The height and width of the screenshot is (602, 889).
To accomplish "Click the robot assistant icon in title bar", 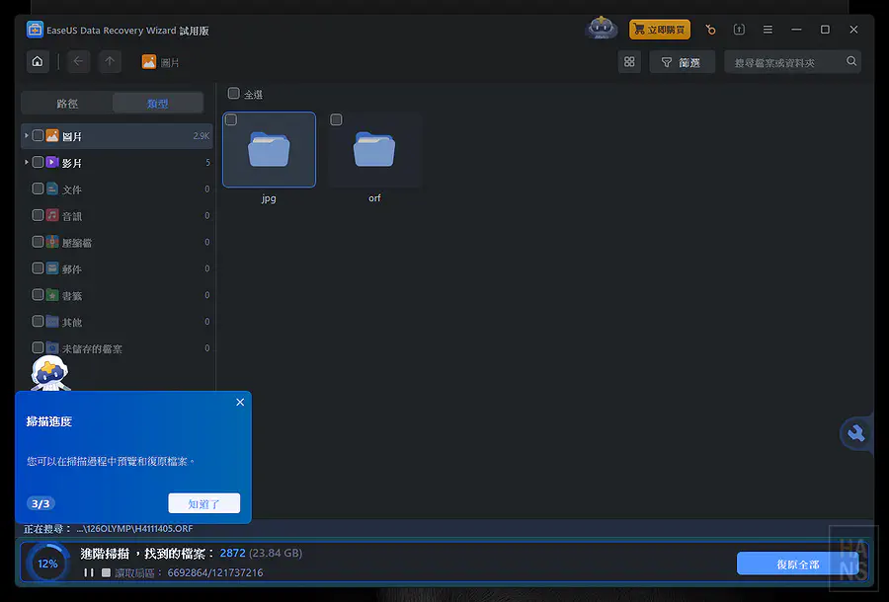I will tap(602, 29).
